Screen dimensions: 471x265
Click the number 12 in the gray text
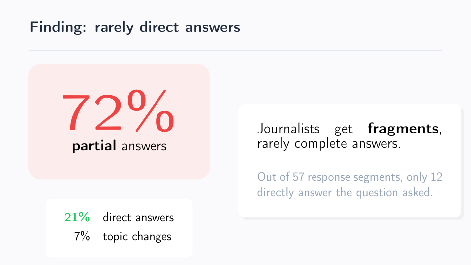[436, 177]
